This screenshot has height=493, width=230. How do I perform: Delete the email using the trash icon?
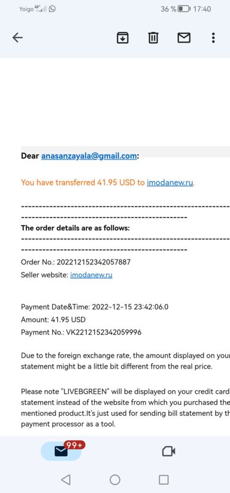tap(153, 38)
